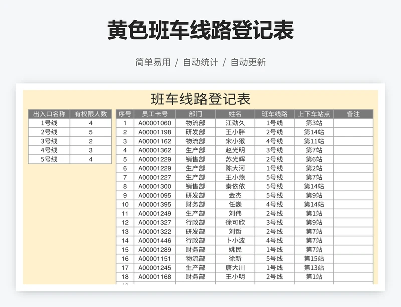Click the name 江劲久
The height and width of the screenshot is (307, 401).
pyautogui.click(x=235, y=123)
